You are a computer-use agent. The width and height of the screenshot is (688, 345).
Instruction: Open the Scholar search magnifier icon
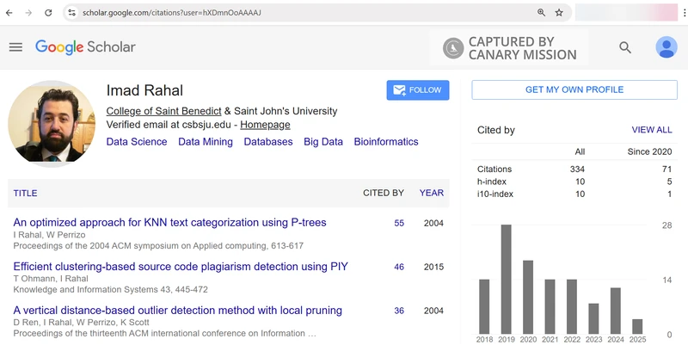click(x=625, y=47)
